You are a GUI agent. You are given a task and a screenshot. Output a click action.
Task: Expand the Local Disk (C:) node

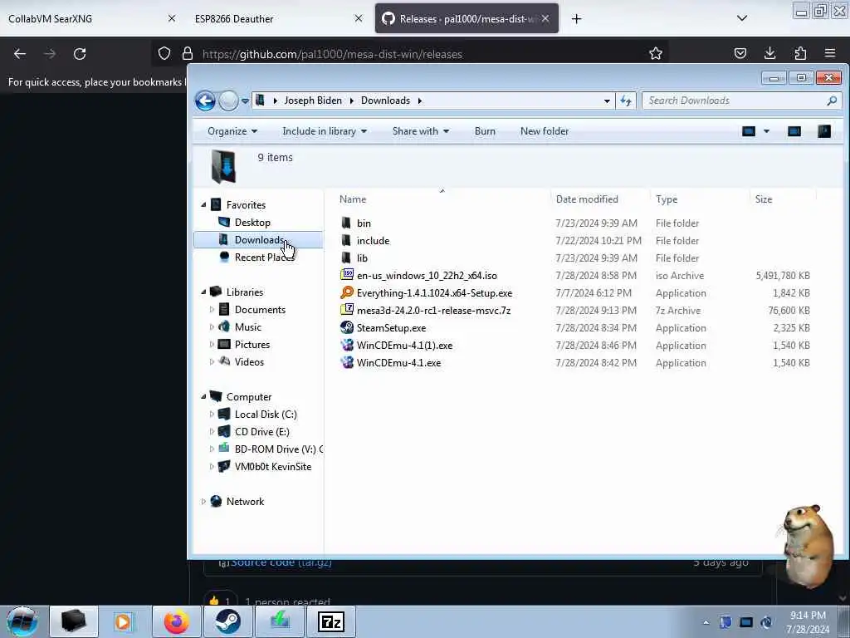point(212,414)
